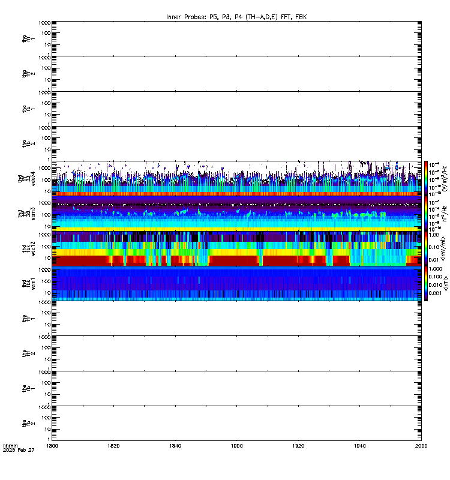Click the '1.00' tick on the mV/m color bar
The height and width of the screenshot is (480, 450).
pos(434,235)
